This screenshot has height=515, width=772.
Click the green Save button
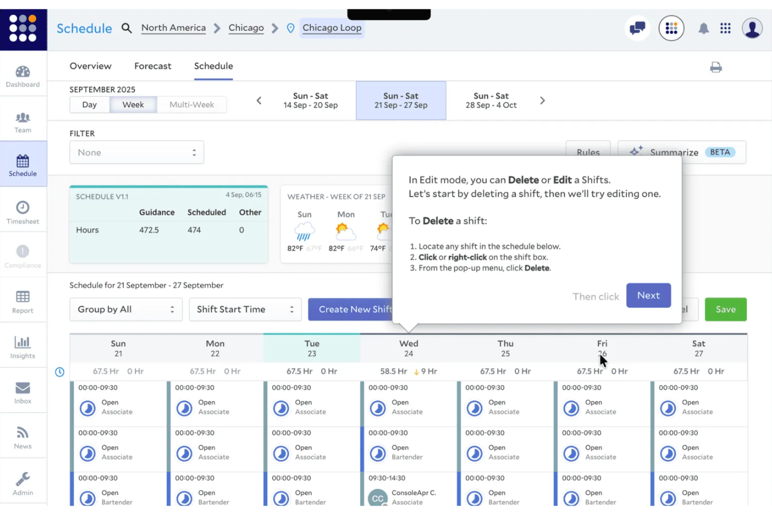[726, 309]
